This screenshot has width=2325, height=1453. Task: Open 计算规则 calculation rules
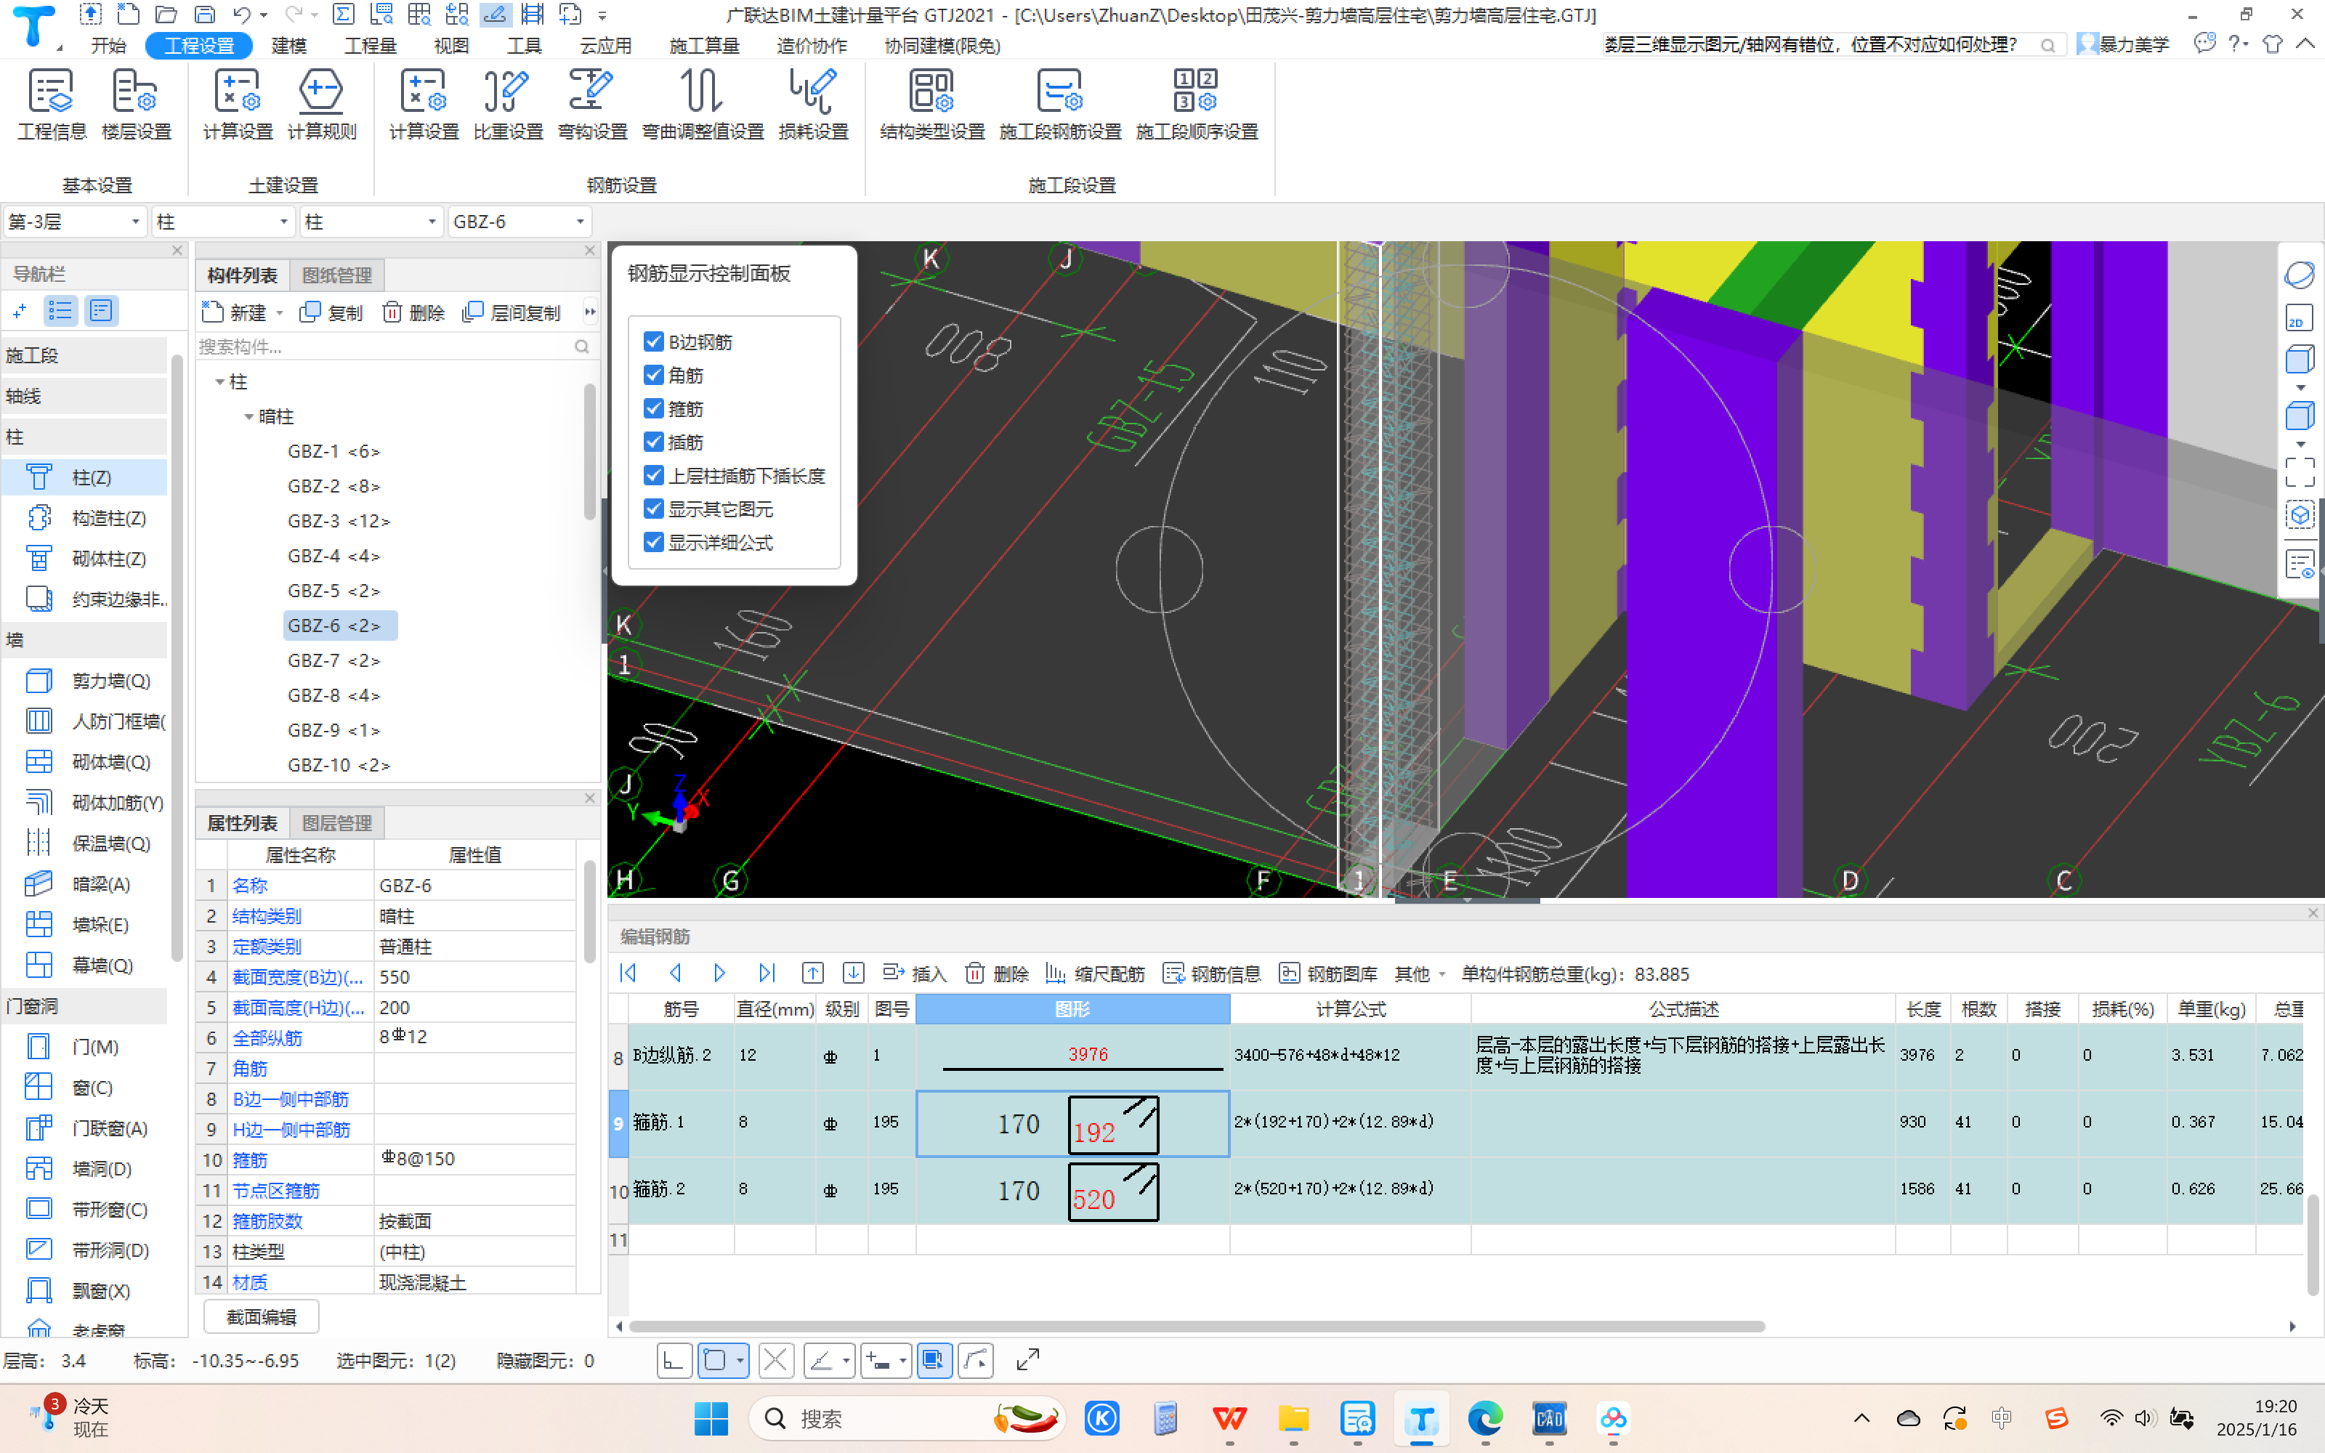[x=322, y=106]
